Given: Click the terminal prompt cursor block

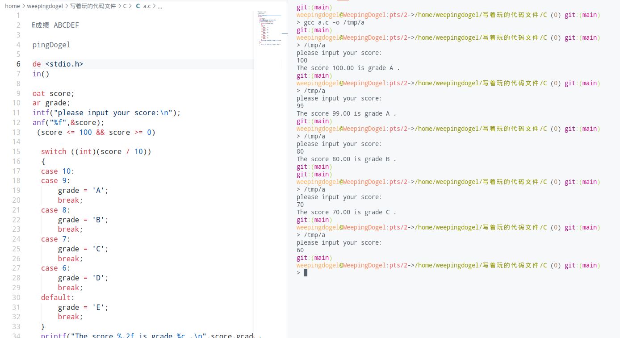Looking at the screenshot, I should (306, 273).
